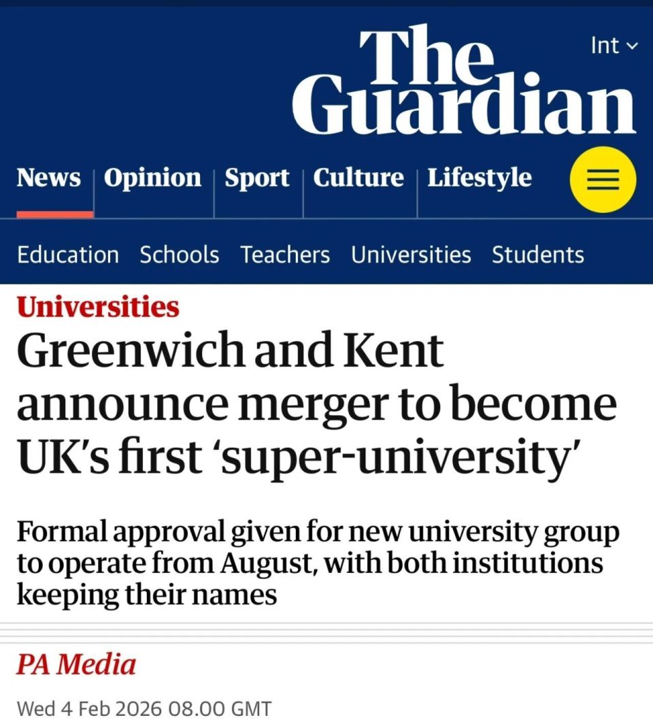Navigate to Students in the sub-navigation

tap(538, 255)
